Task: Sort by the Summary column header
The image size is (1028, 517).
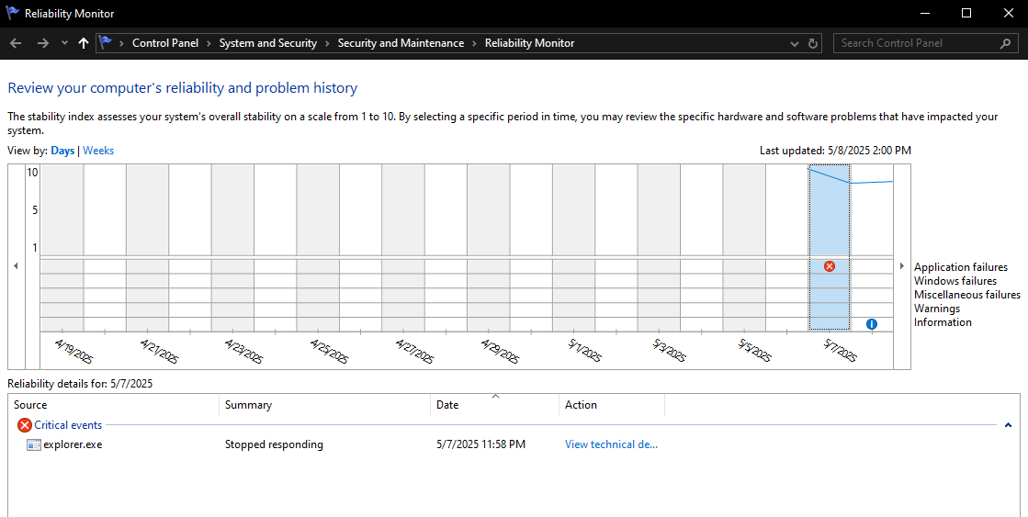Action: [324, 405]
